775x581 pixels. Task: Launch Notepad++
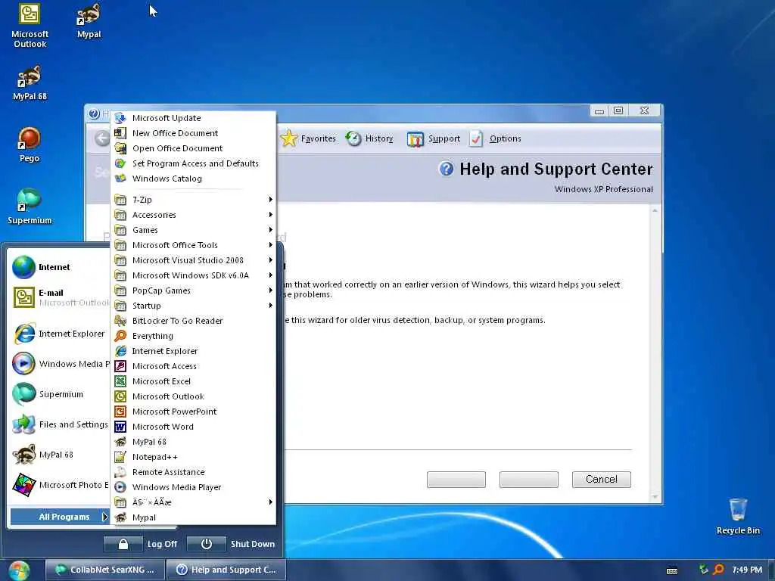[x=193, y=457]
